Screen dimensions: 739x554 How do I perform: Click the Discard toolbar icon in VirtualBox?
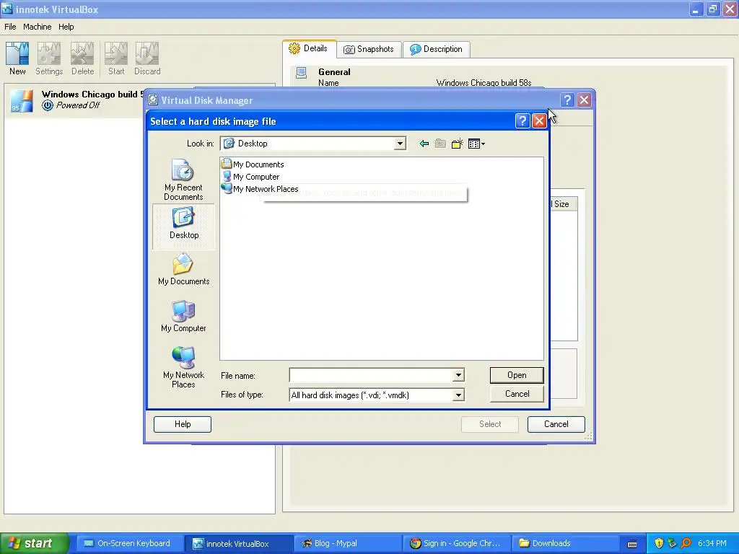[147, 58]
